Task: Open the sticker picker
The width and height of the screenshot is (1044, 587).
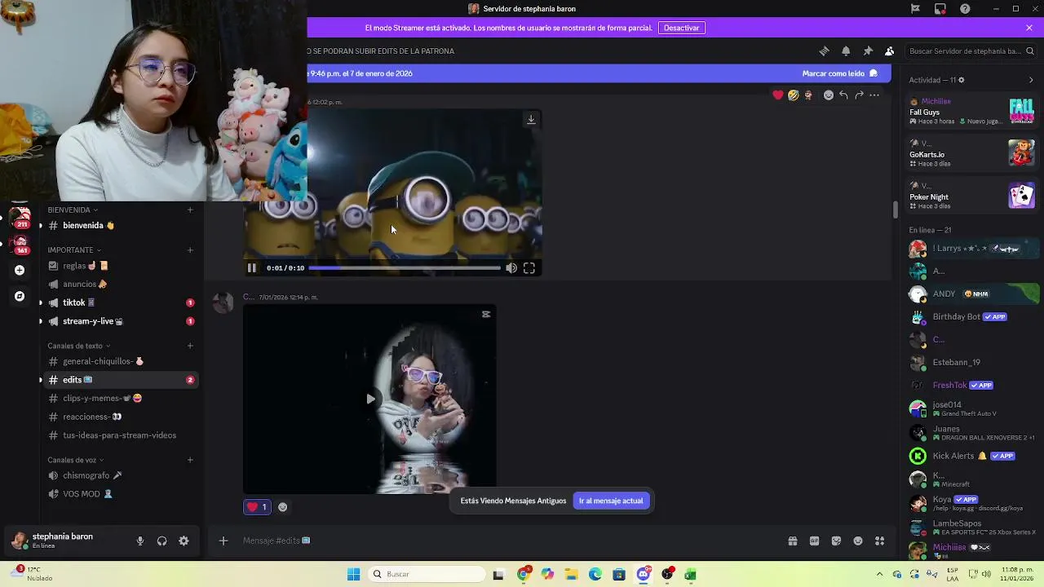Action: coord(836,541)
